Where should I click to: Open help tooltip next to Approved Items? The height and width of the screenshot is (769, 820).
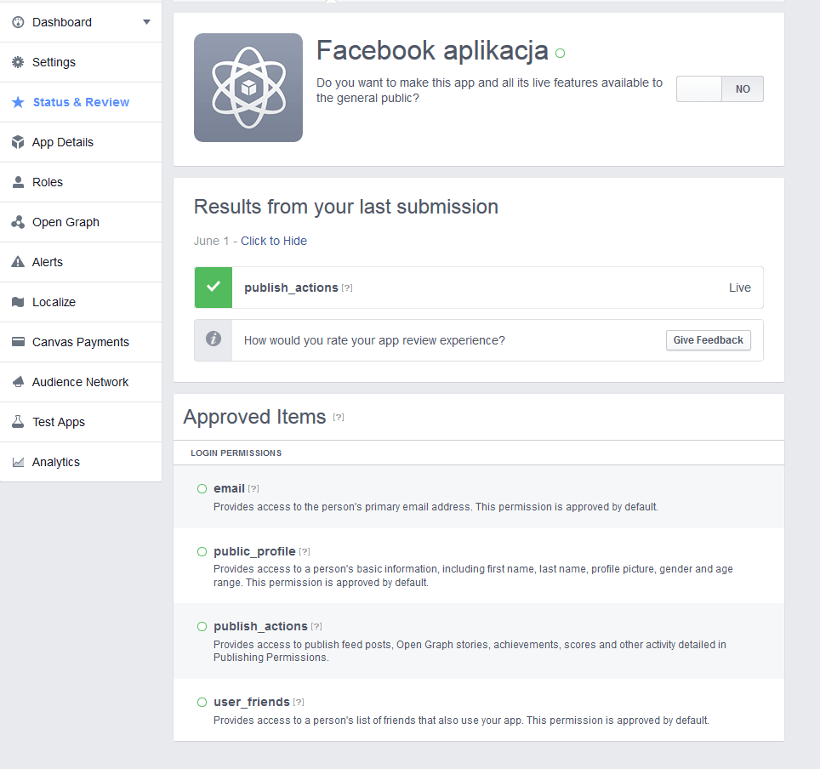tap(339, 417)
